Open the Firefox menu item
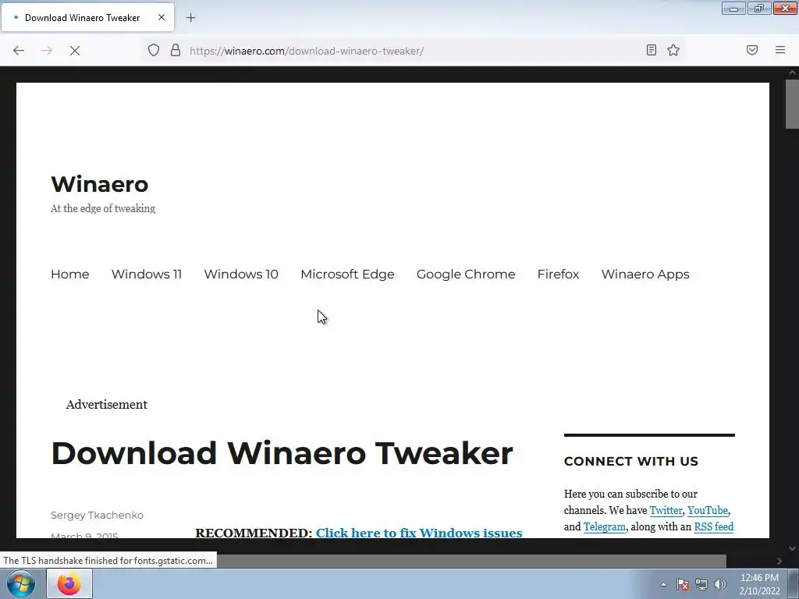Image resolution: width=799 pixels, height=599 pixels. 558,274
